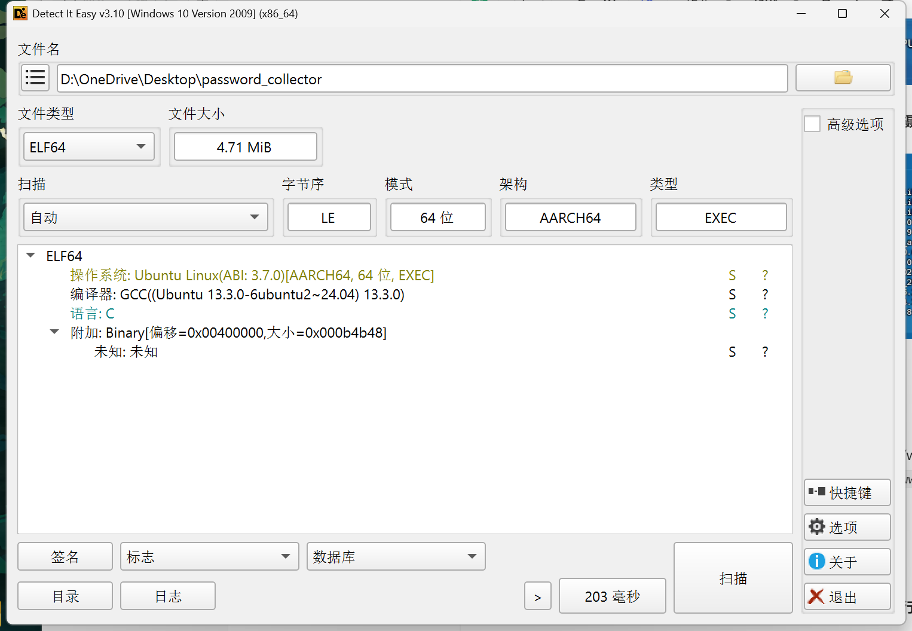Collapse the ELF64 tree node
912x631 pixels.
(x=30, y=256)
